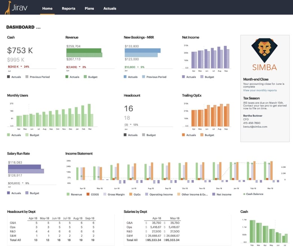The width and height of the screenshot is (293, 247).
Task: Click the $123,000 previous bookings value
Action: pos(132,59)
